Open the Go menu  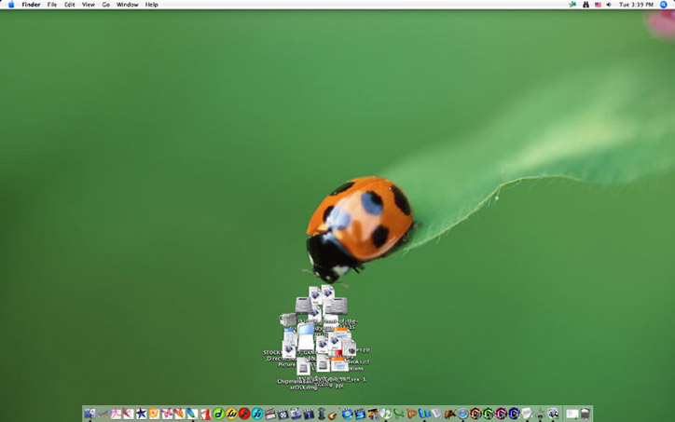[x=105, y=5]
